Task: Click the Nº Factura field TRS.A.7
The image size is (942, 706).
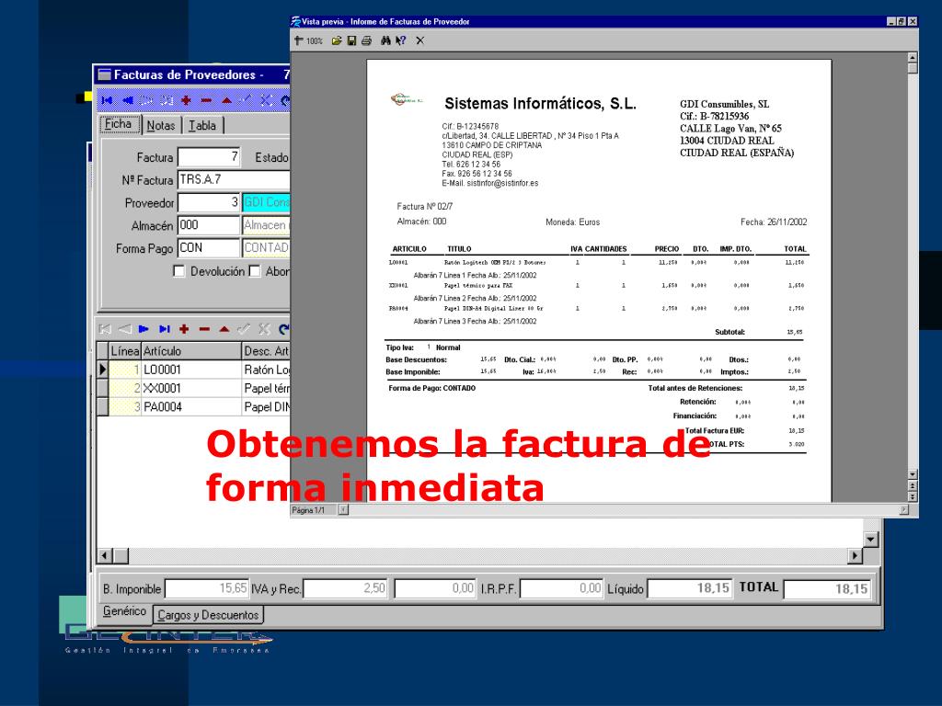Action: point(235,179)
